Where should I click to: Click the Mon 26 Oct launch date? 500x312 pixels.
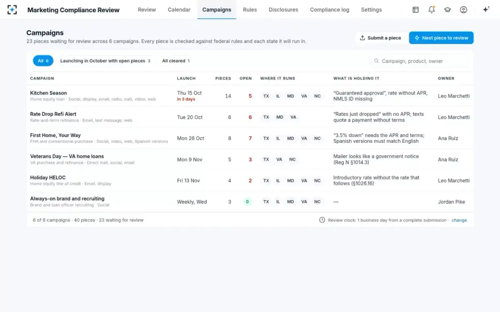[190, 138]
